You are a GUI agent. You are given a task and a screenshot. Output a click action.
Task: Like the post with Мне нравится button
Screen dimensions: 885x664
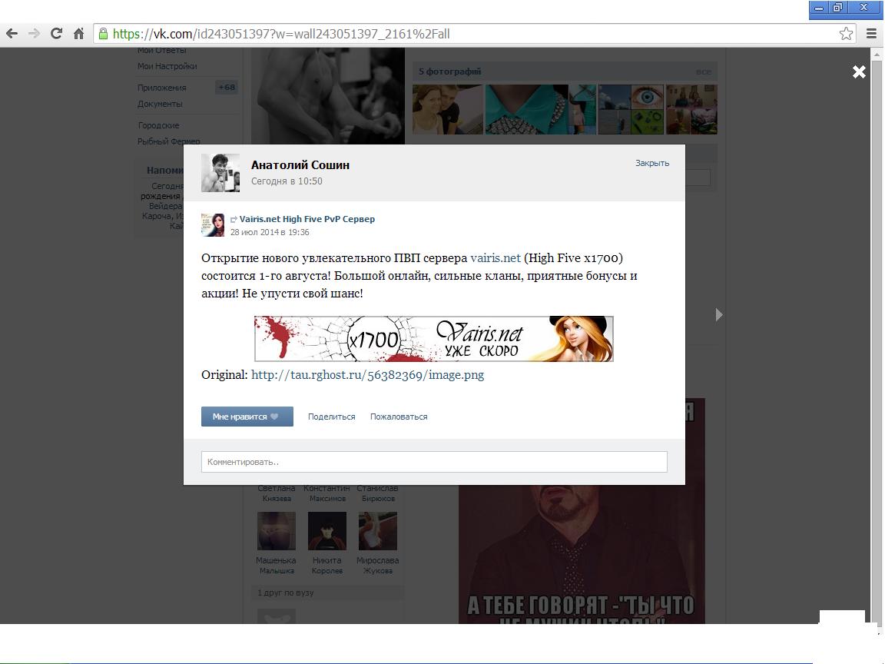click(x=247, y=417)
